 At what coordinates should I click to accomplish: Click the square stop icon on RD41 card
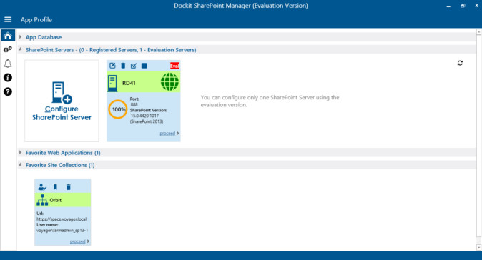[144, 66]
